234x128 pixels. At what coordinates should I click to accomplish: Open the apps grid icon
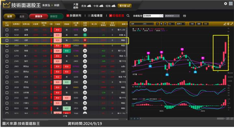pos(231,4)
